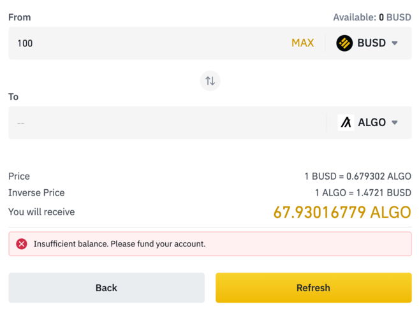The image size is (419, 309).
Task: Click the From label
Action: click(x=19, y=18)
